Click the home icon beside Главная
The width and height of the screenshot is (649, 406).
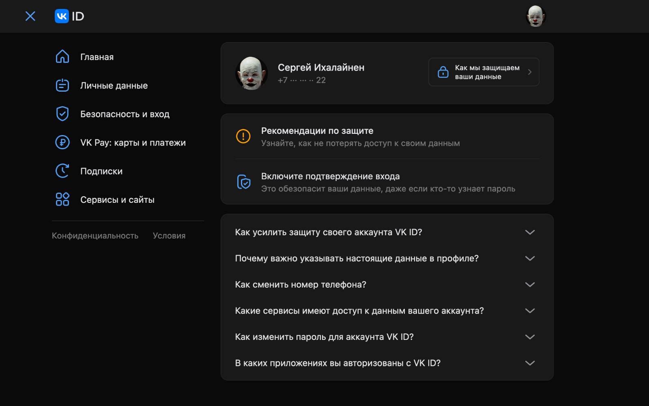(62, 57)
